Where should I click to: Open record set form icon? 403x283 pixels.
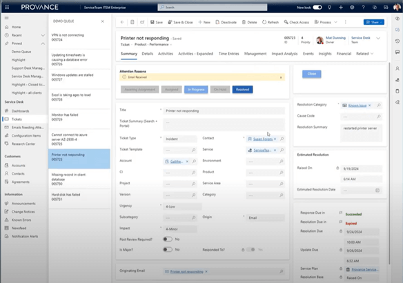coord(132,22)
